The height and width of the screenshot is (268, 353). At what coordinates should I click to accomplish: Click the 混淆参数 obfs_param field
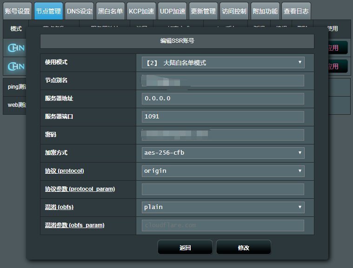[223, 225]
